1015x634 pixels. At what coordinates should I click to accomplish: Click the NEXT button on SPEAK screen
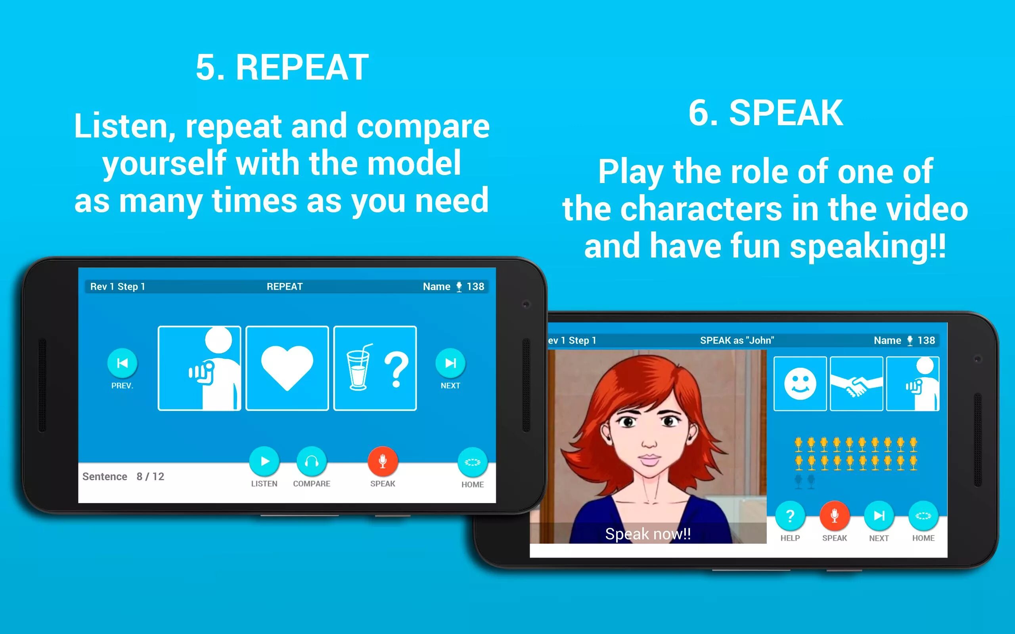(x=878, y=524)
